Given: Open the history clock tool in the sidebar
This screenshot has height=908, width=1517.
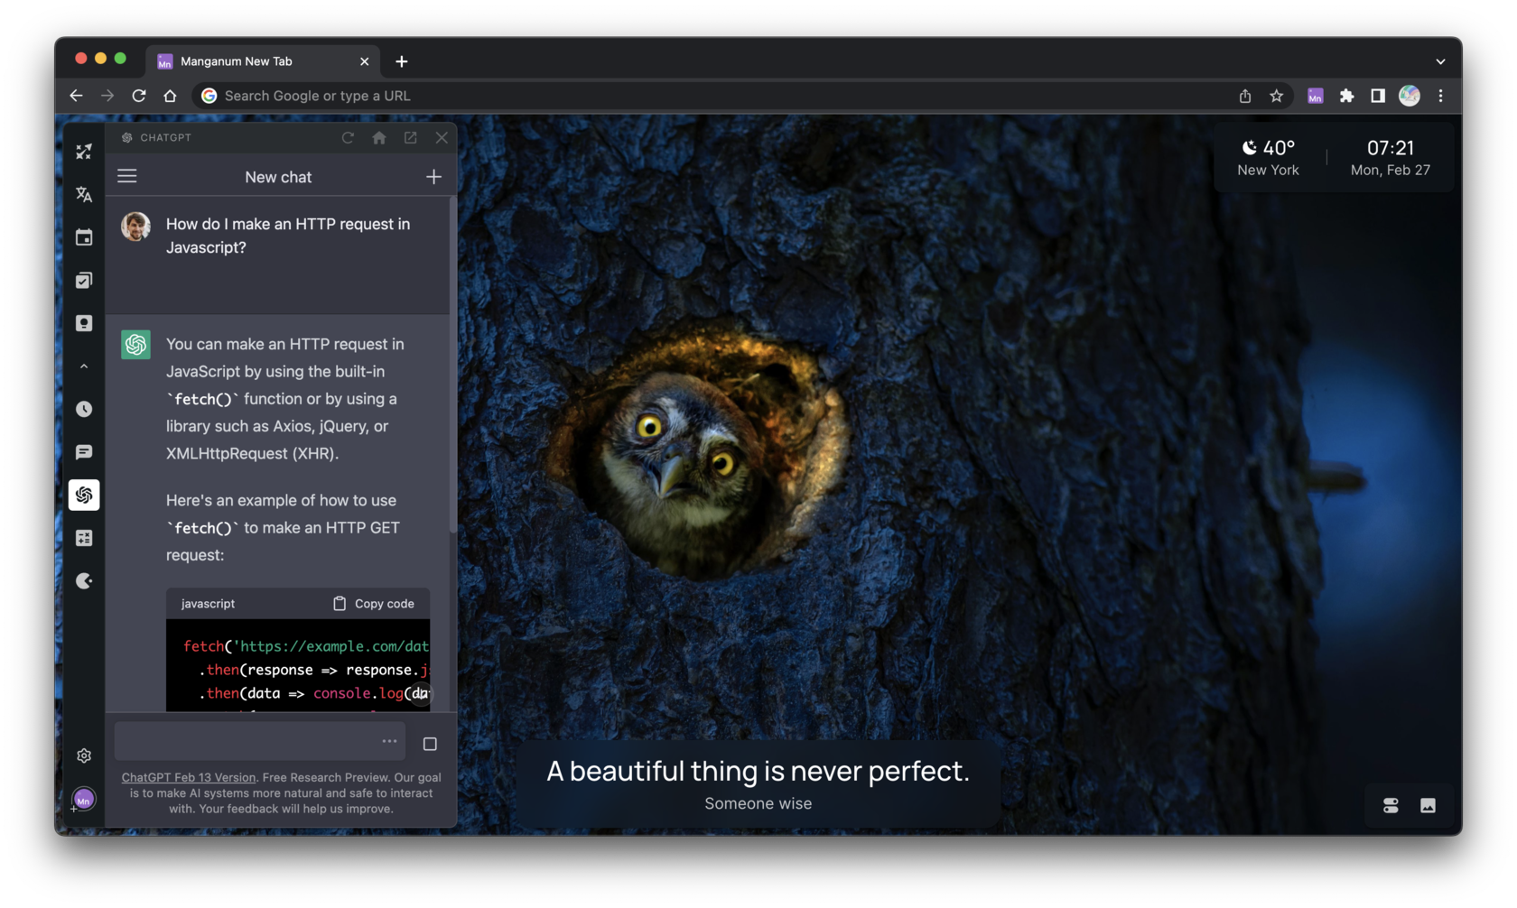Looking at the screenshot, I should (x=84, y=408).
